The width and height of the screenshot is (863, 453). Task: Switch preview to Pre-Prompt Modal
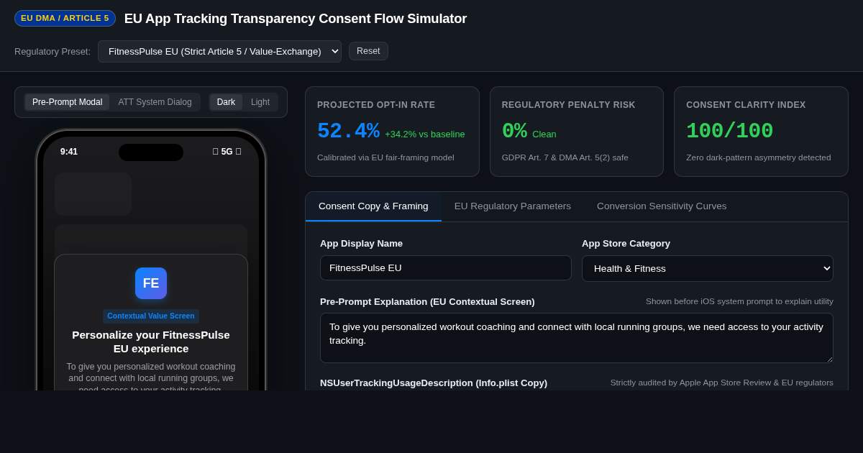(x=67, y=102)
